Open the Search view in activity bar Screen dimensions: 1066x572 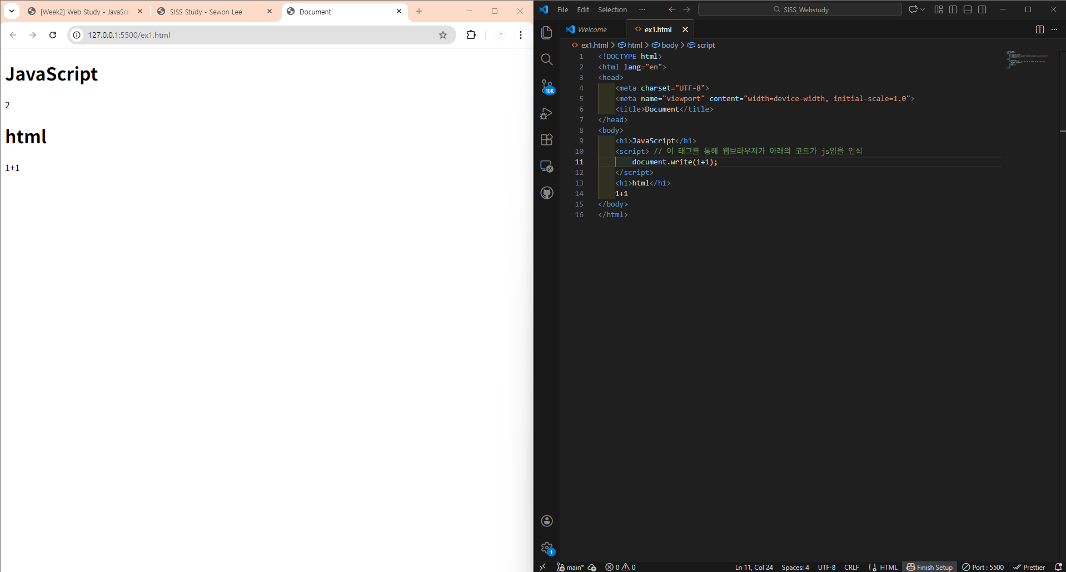(547, 59)
